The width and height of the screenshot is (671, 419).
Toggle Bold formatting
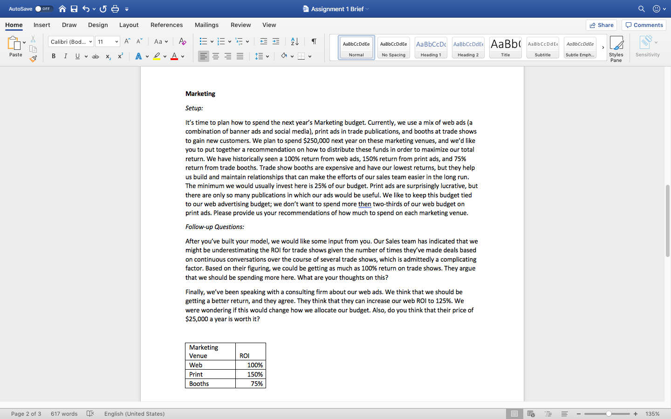coord(53,56)
